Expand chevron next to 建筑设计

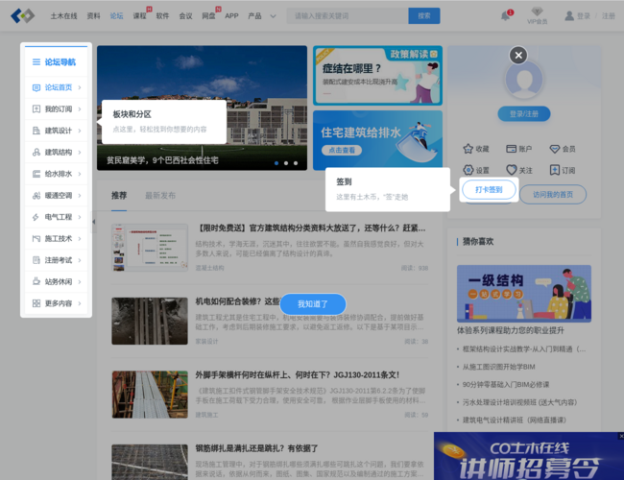[x=80, y=131]
